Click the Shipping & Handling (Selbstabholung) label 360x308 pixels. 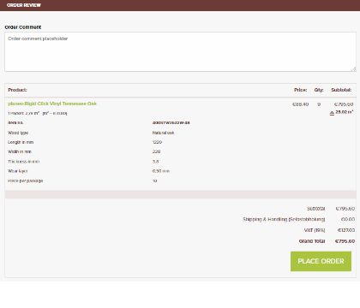(284, 219)
